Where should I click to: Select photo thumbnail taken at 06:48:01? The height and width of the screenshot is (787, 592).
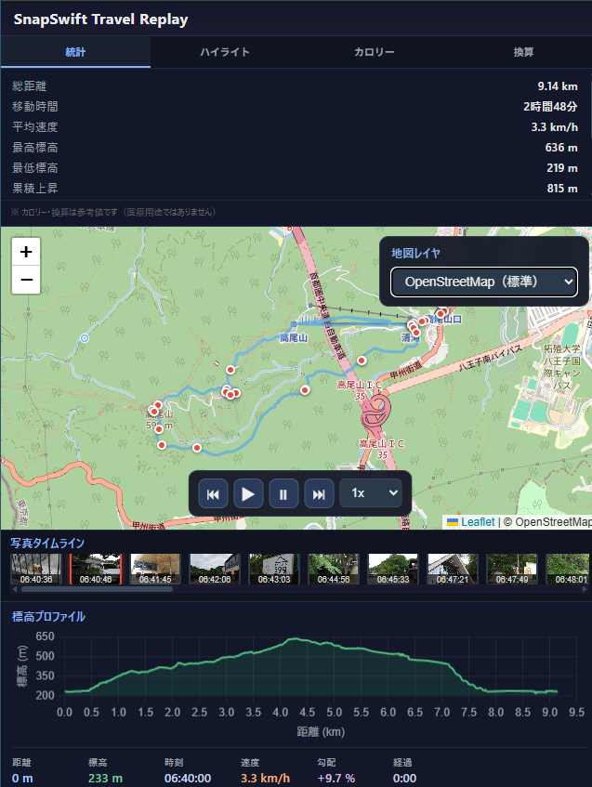(568, 570)
